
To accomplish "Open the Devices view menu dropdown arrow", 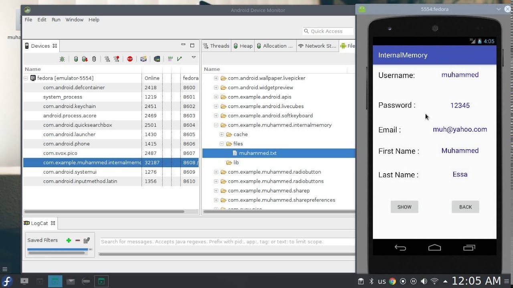I will click(194, 57).
